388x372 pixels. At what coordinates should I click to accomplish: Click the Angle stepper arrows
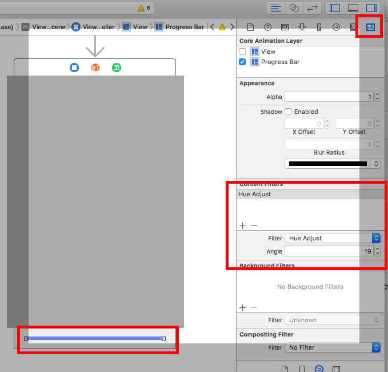(x=377, y=251)
